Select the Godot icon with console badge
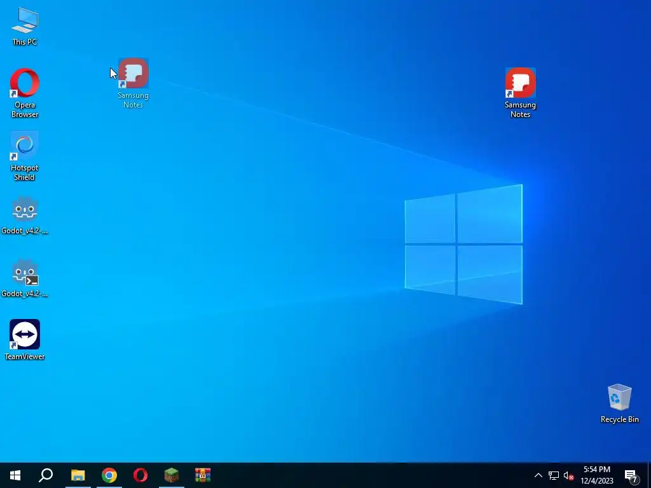The width and height of the screenshot is (651, 488). coord(25,278)
